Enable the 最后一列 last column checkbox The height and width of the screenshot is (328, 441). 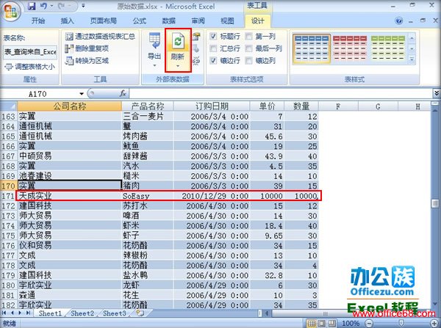(248, 48)
